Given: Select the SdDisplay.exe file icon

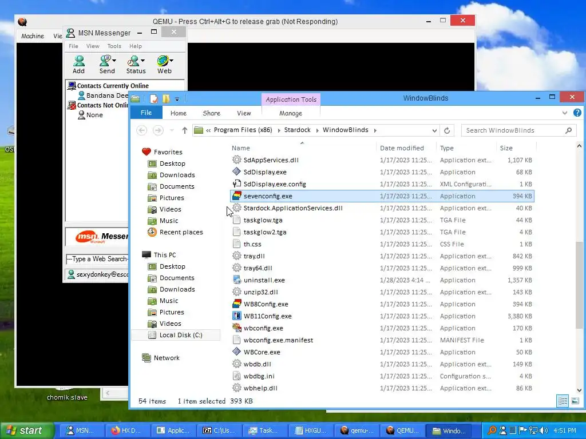Looking at the screenshot, I should 236,171.
